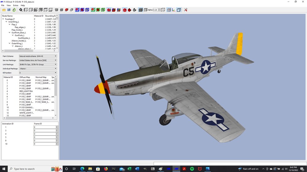Open Excel from the taskbar

coord(129,169)
